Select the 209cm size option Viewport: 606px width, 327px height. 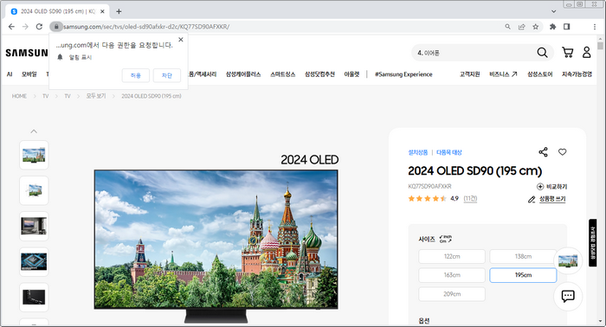(452, 294)
